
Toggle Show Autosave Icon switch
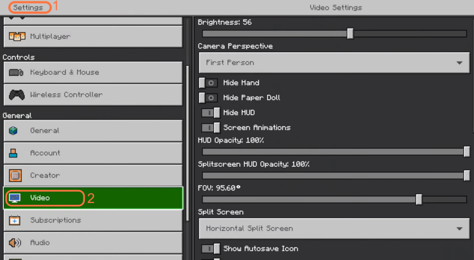[211, 249]
